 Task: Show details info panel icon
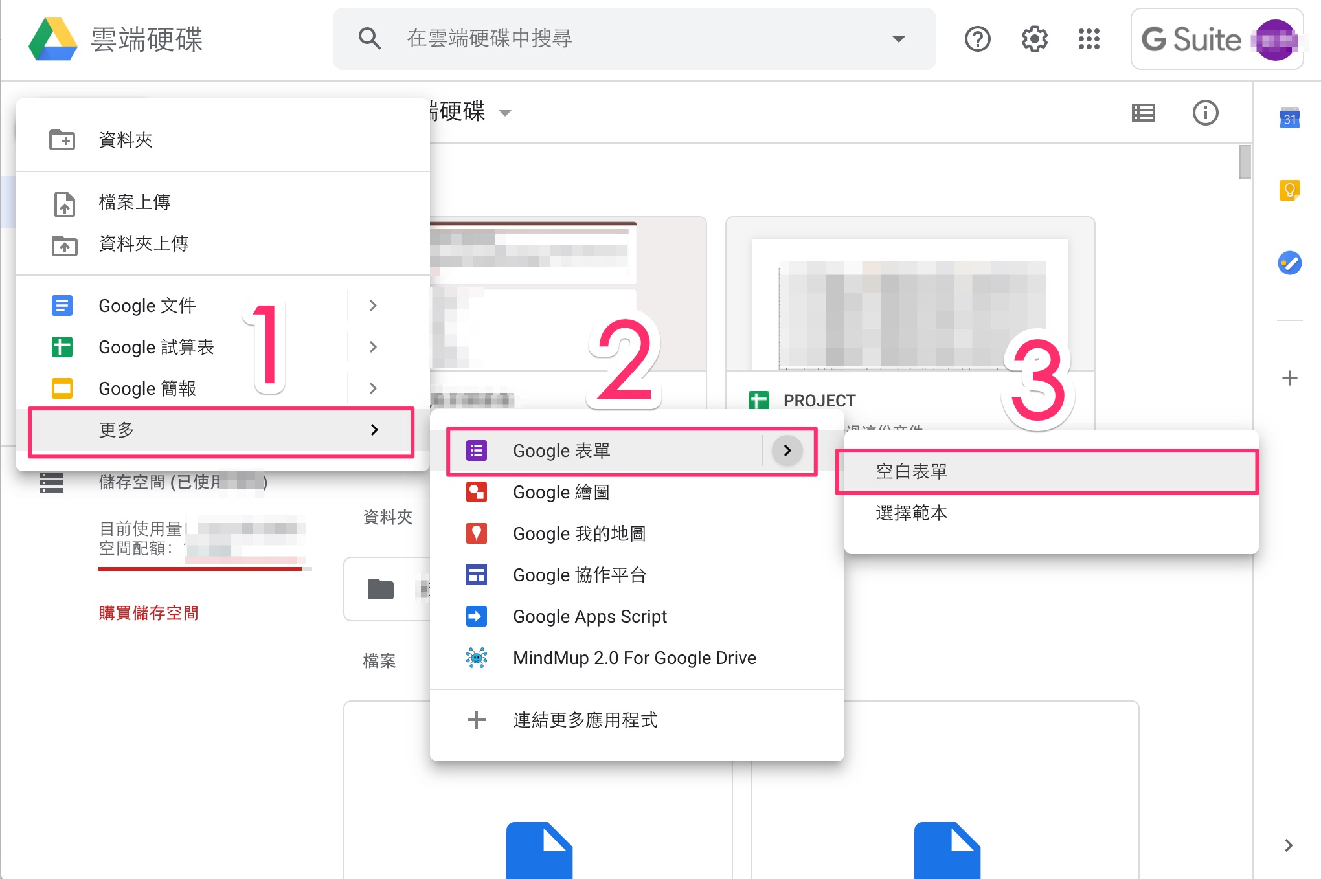tap(1205, 113)
